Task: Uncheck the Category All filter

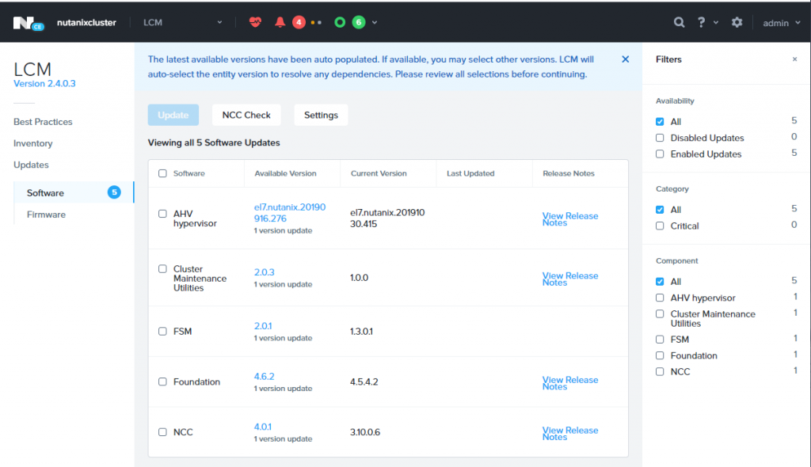Action: pos(660,210)
